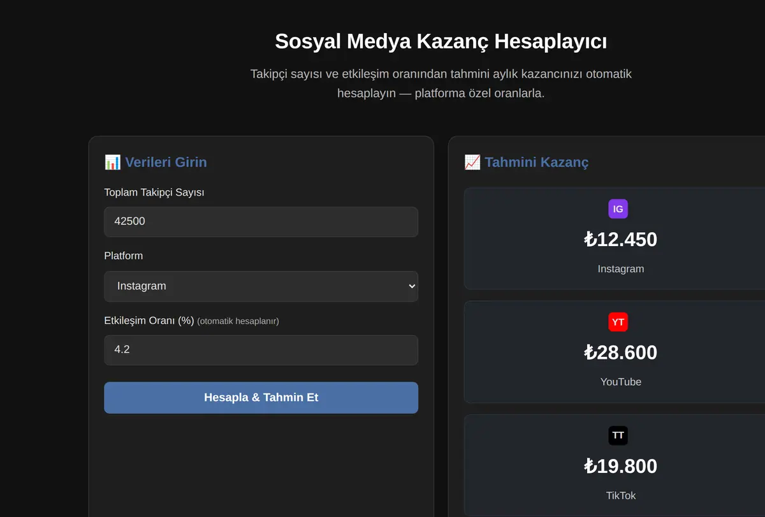Screen dimensions: 765x517
Task: Click the ₺19.800 TikTok earnings value
Action: point(620,466)
